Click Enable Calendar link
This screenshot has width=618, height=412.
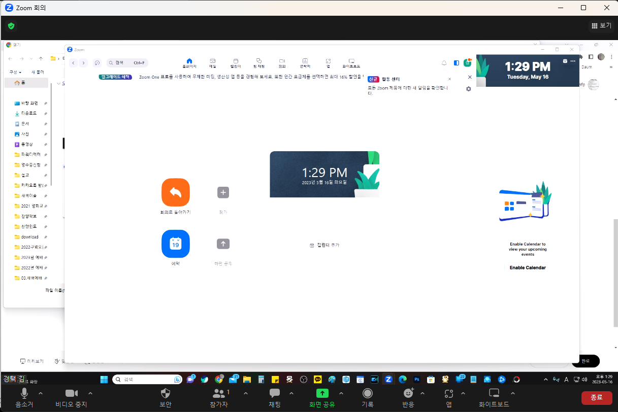528,267
